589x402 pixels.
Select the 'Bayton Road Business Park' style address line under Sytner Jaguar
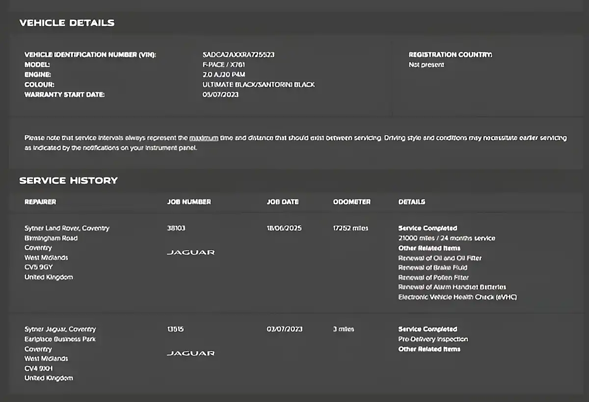(x=60, y=339)
